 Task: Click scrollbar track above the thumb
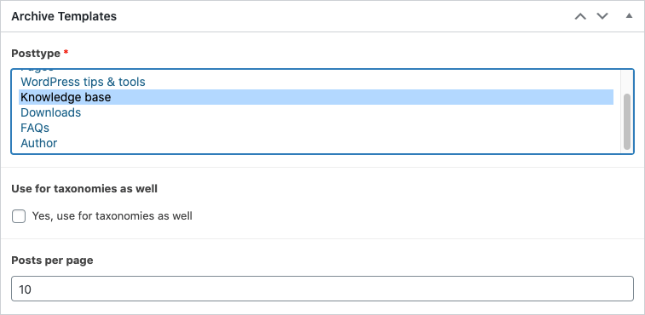(627, 82)
